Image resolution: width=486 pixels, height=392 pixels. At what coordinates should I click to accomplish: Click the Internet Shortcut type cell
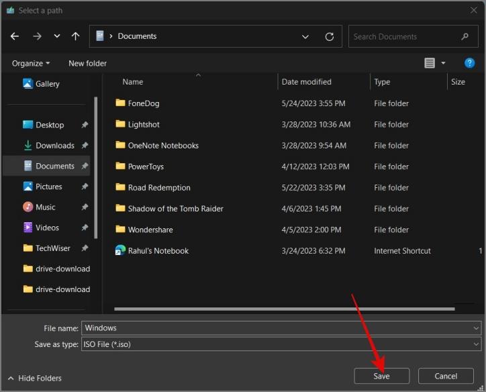pyautogui.click(x=402, y=250)
